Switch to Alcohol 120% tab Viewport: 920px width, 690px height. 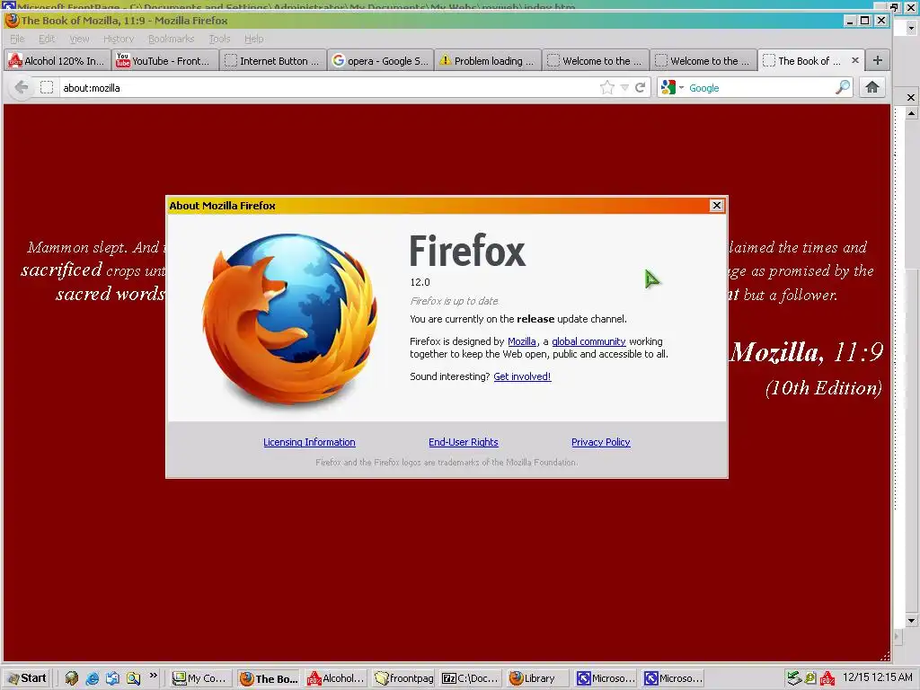coord(57,60)
